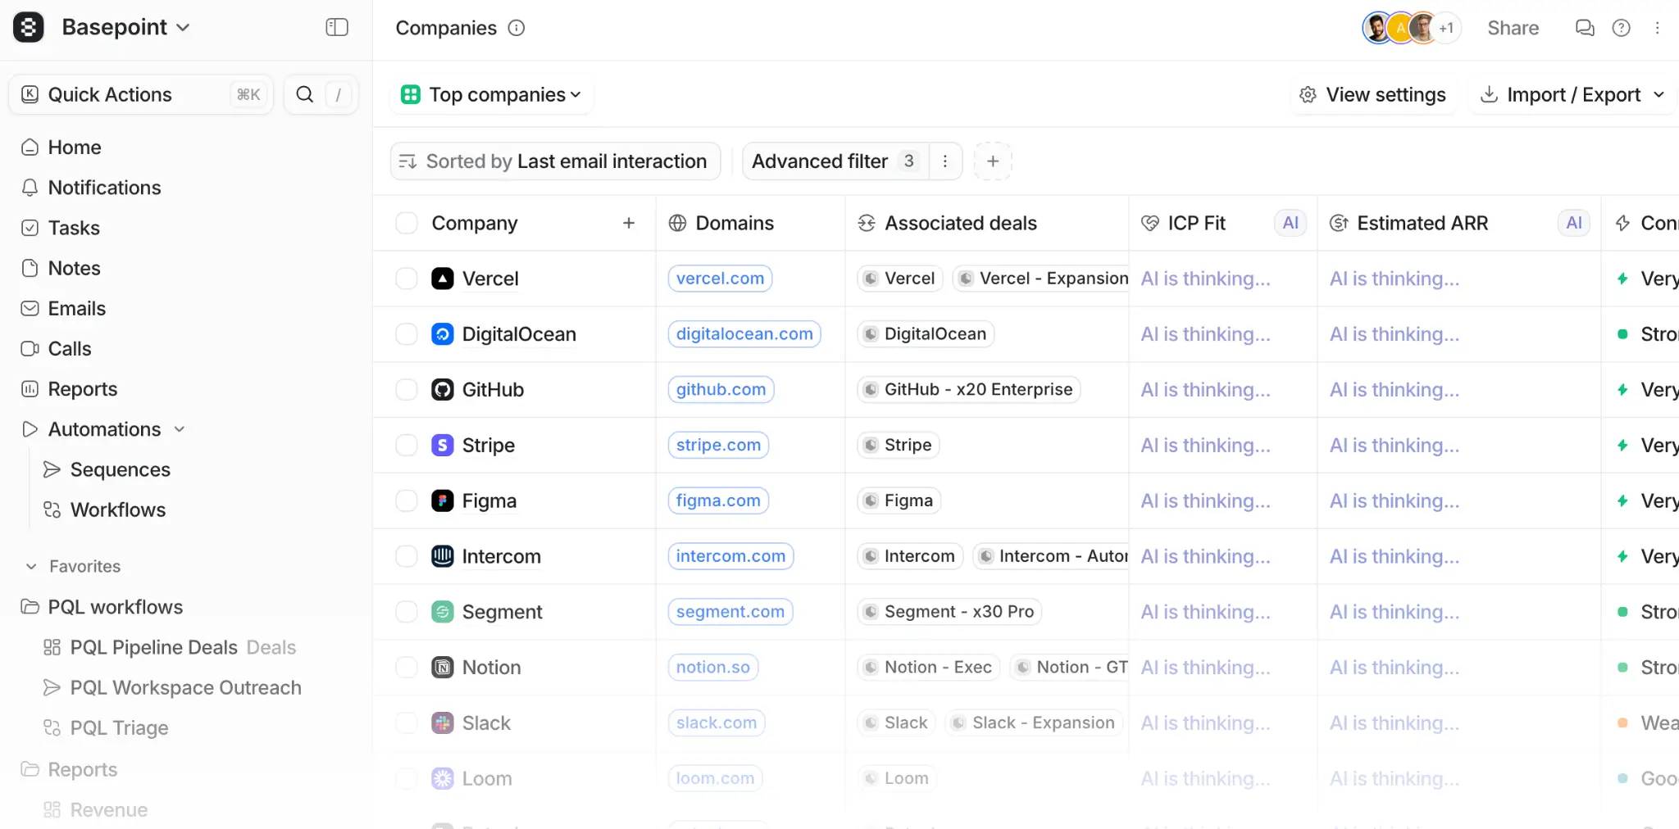
Task: Open the help question mark icon
Action: (x=1621, y=28)
